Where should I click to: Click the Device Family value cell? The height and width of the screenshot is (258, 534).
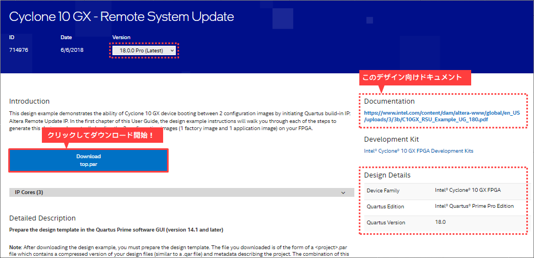pyautogui.click(x=468, y=191)
